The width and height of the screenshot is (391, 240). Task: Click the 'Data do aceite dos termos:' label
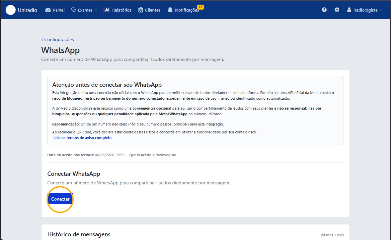point(71,155)
